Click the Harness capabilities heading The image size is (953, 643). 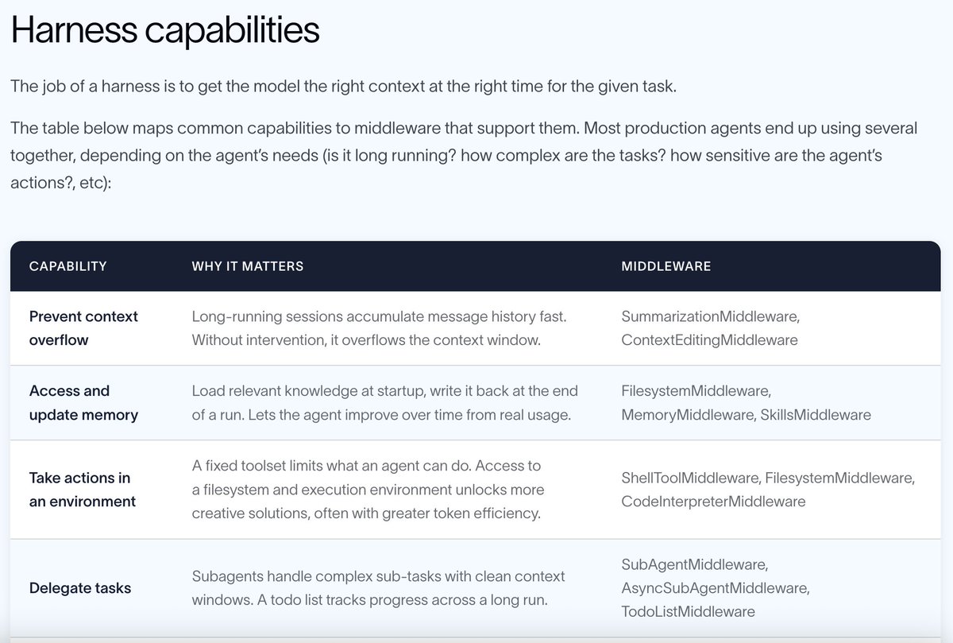coord(164,30)
